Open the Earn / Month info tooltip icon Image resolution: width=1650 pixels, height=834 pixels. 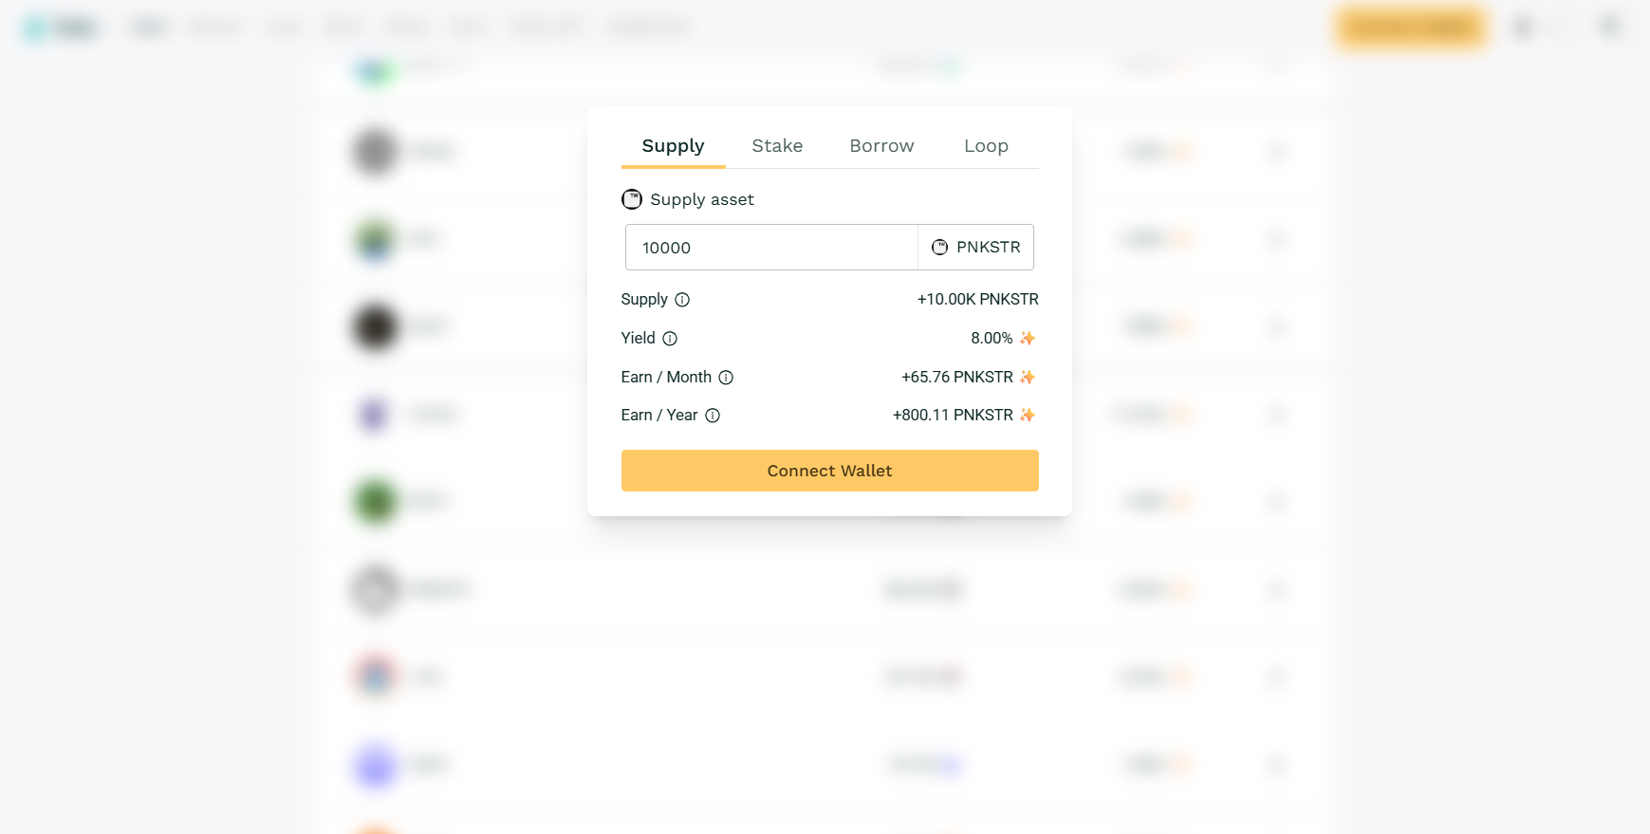pos(726,378)
